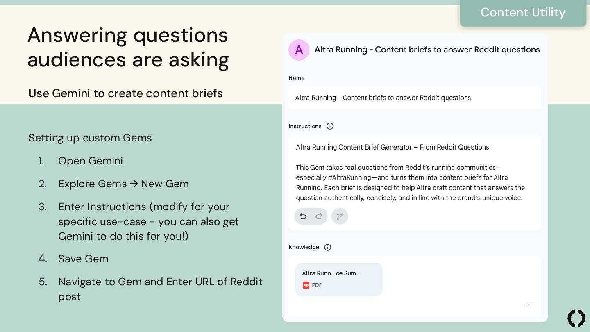Open the Altra Runn...ce Sum... PDF attachment
The height and width of the screenshot is (332, 590).
point(339,279)
